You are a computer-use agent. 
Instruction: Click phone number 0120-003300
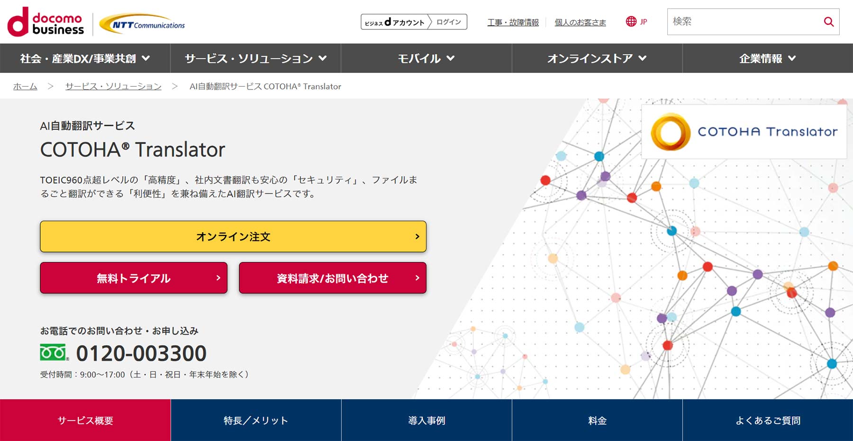coord(141,353)
